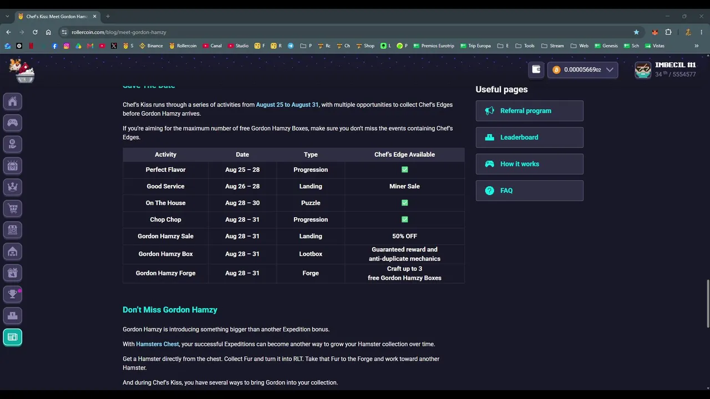Click the 50% OFF table cell
This screenshot has height=399, width=710.
click(x=404, y=236)
